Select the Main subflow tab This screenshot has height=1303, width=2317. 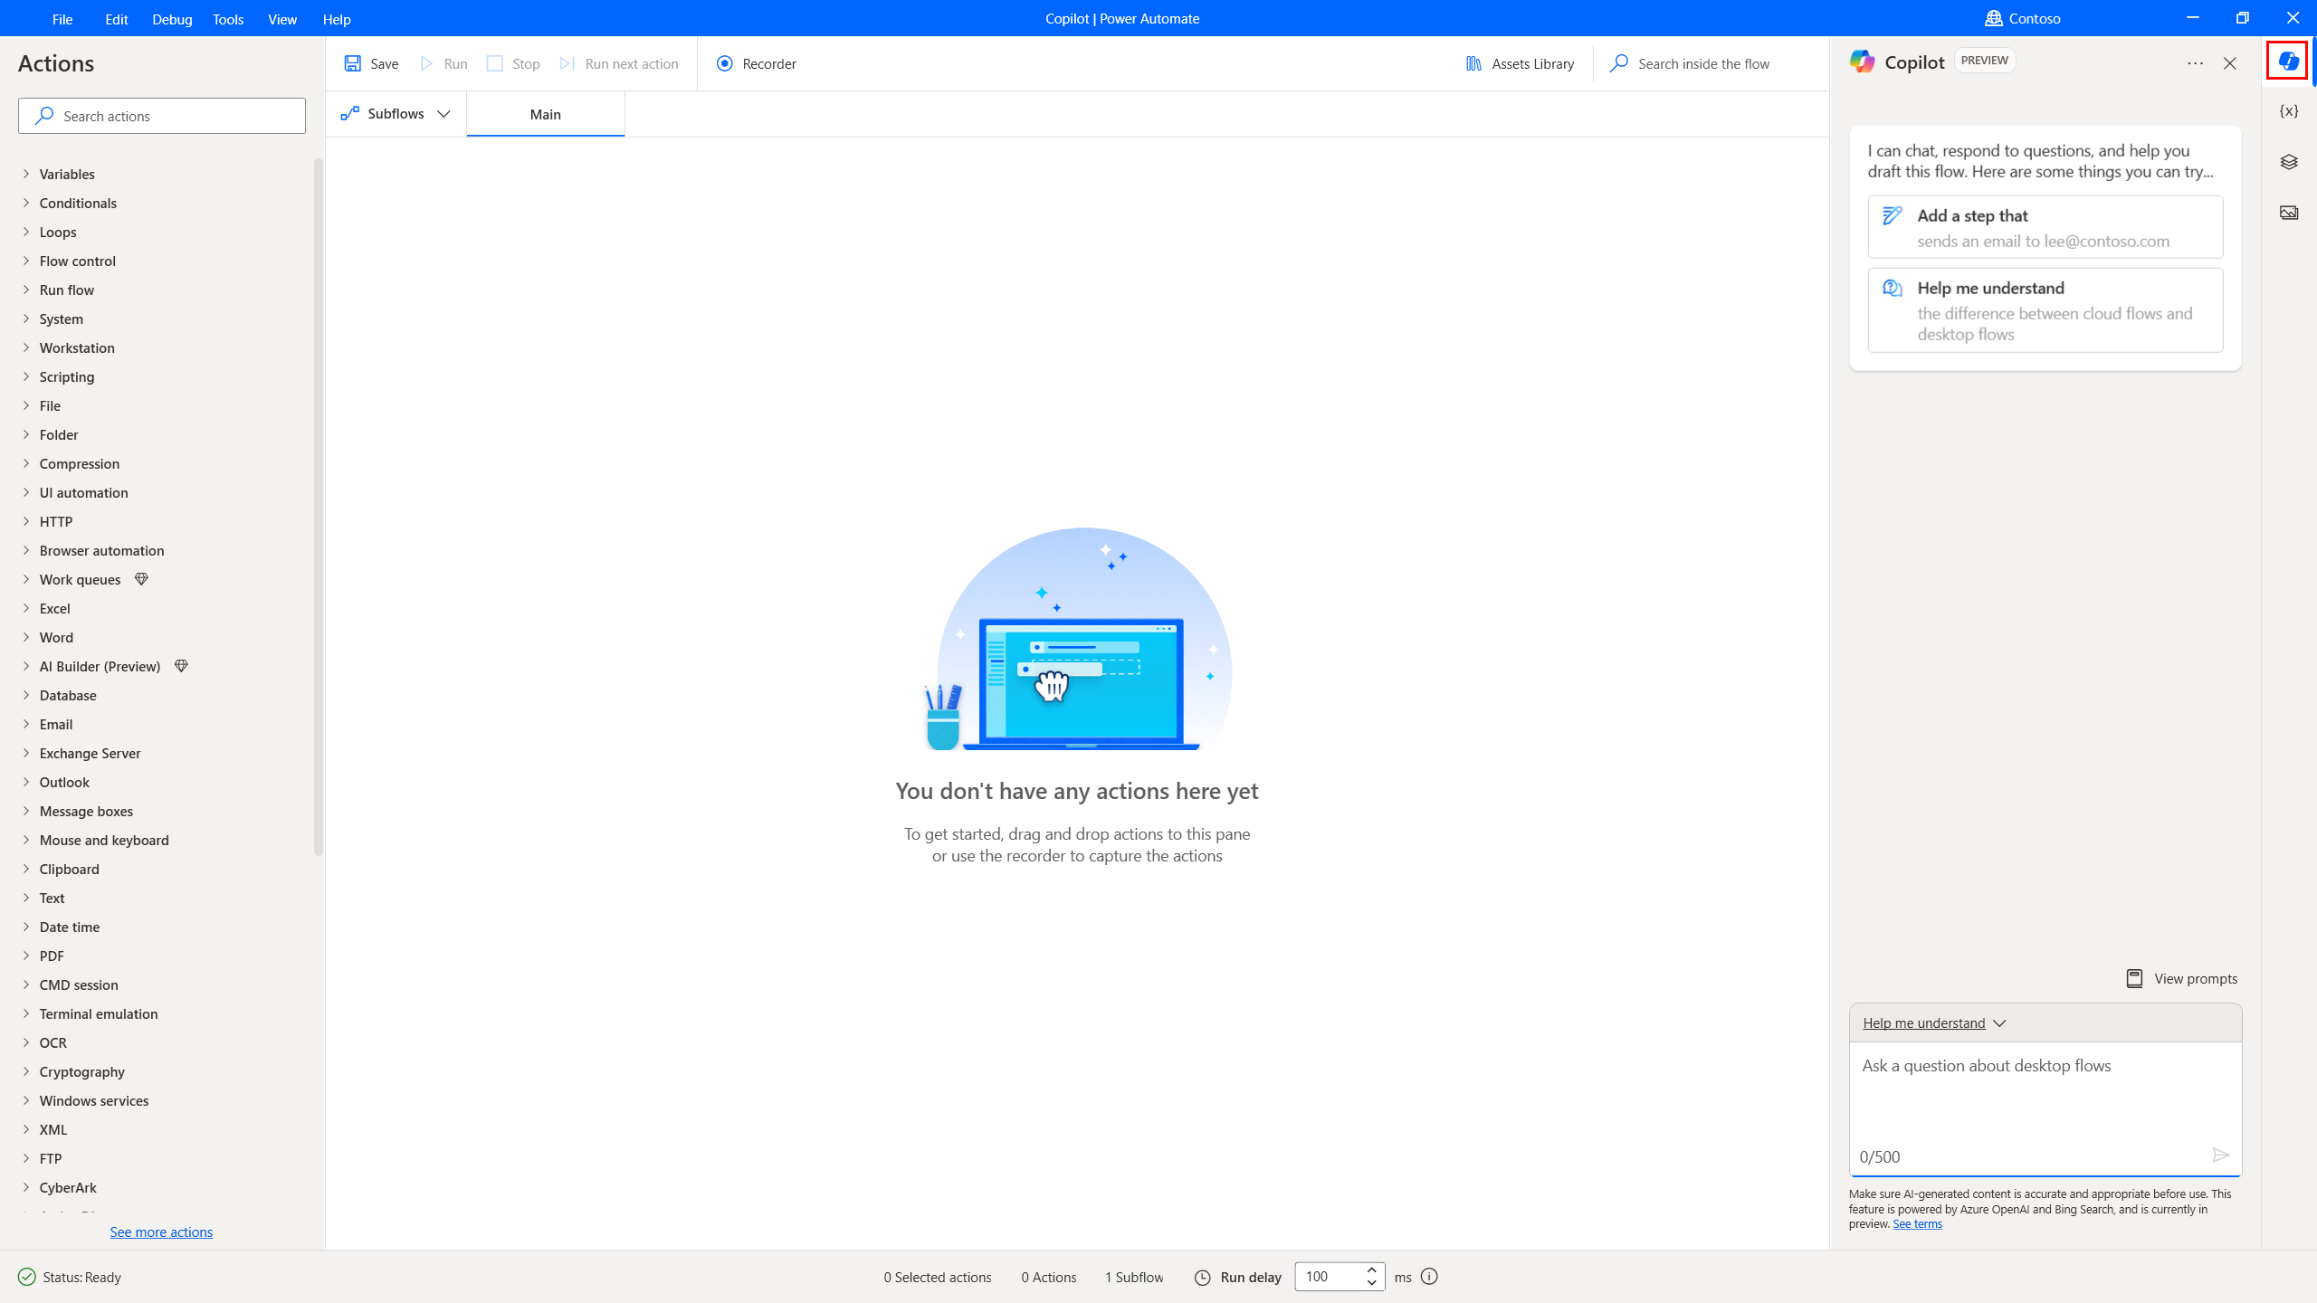[544, 113]
